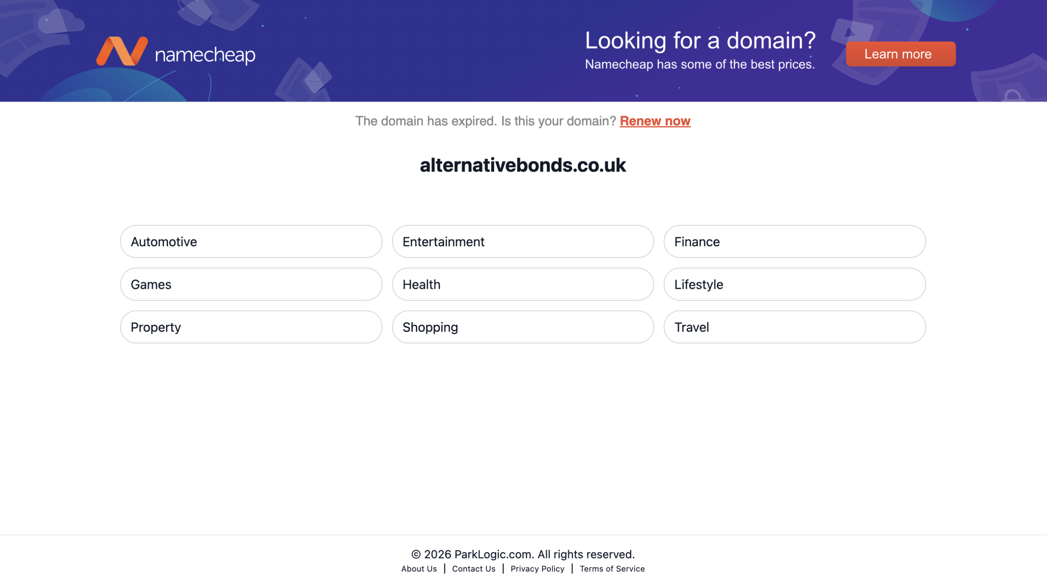The width and height of the screenshot is (1047, 574).
Task: Select the Travel category
Action: click(x=794, y=326)
